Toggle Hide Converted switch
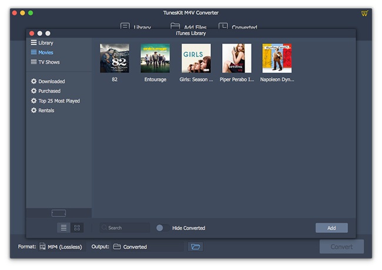 click(163, 228)
